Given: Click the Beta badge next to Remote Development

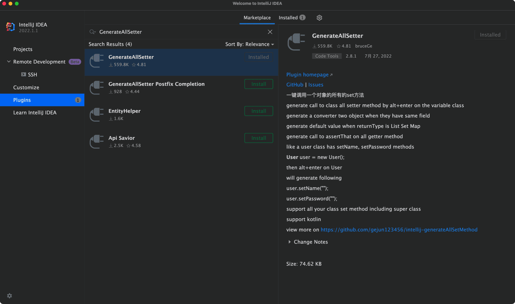Looking at the screenshot, I should [x=75, y=62].
